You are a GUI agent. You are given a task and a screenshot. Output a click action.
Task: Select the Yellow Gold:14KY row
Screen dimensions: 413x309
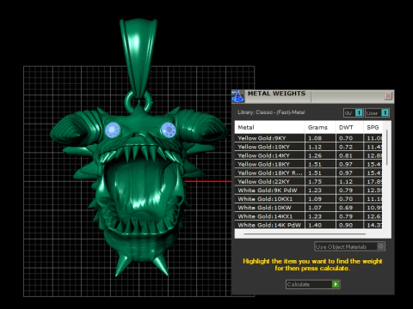(308, 155)
